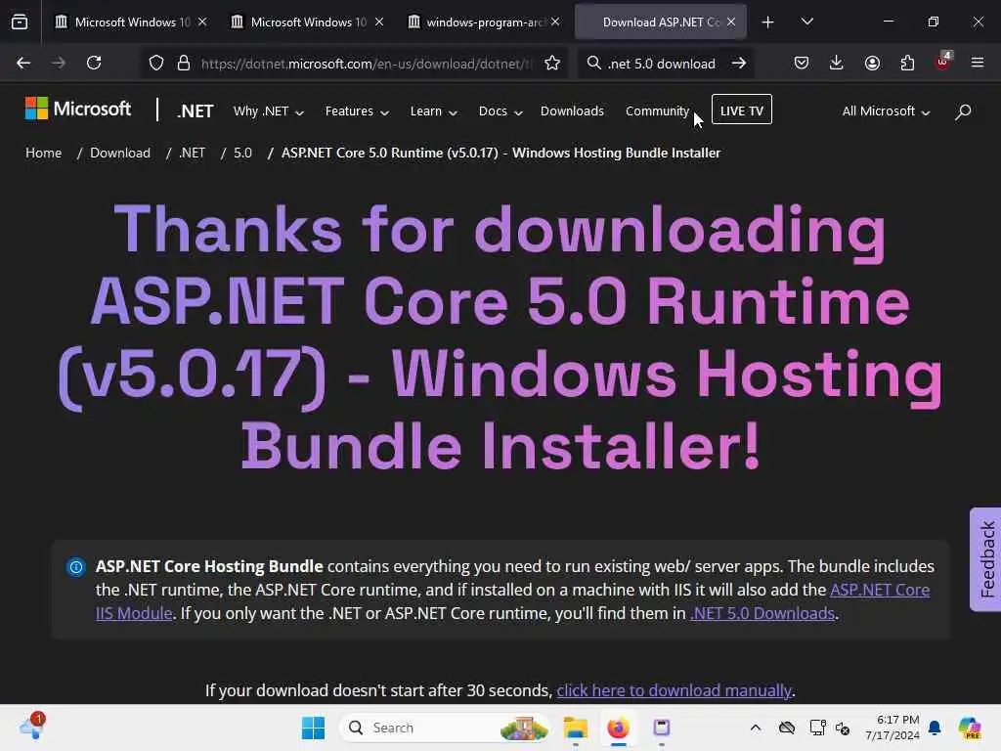Go back to the previous page
The width and height of the screenshot is (1001, 751).
point(23,63)
